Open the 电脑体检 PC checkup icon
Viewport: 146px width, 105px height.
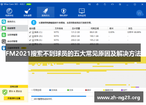(x=9, y=11)
